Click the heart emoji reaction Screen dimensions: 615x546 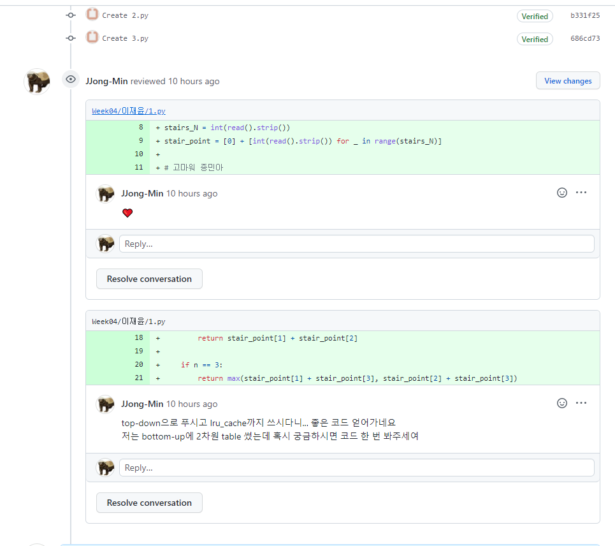point(127,212)
